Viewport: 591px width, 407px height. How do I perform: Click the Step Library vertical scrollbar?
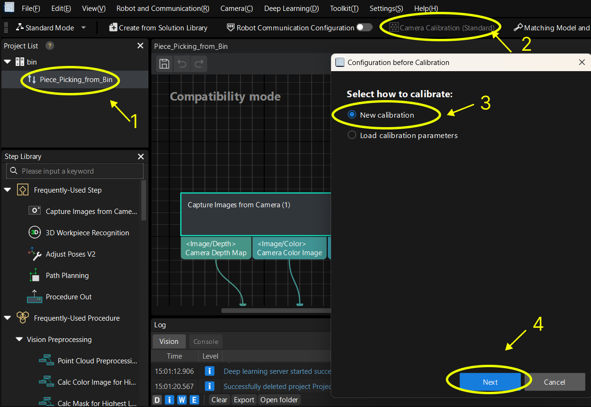point(144,200)
